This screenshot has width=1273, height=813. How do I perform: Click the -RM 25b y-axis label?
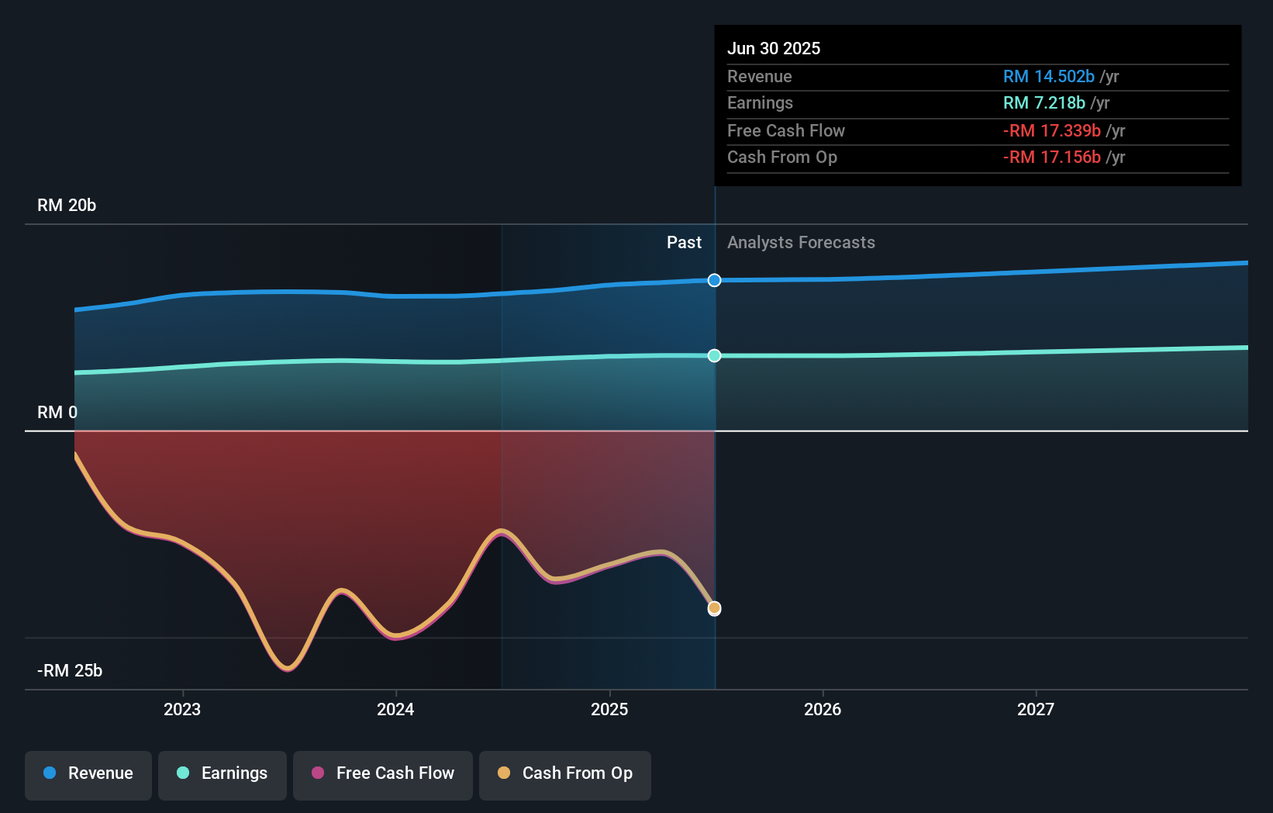(x=70, y=670)
